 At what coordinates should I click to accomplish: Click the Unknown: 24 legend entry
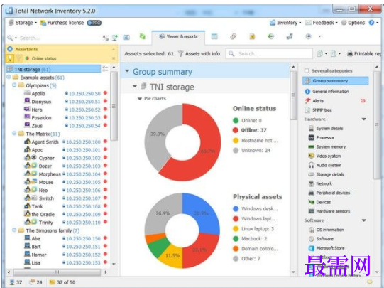point(251,150)
